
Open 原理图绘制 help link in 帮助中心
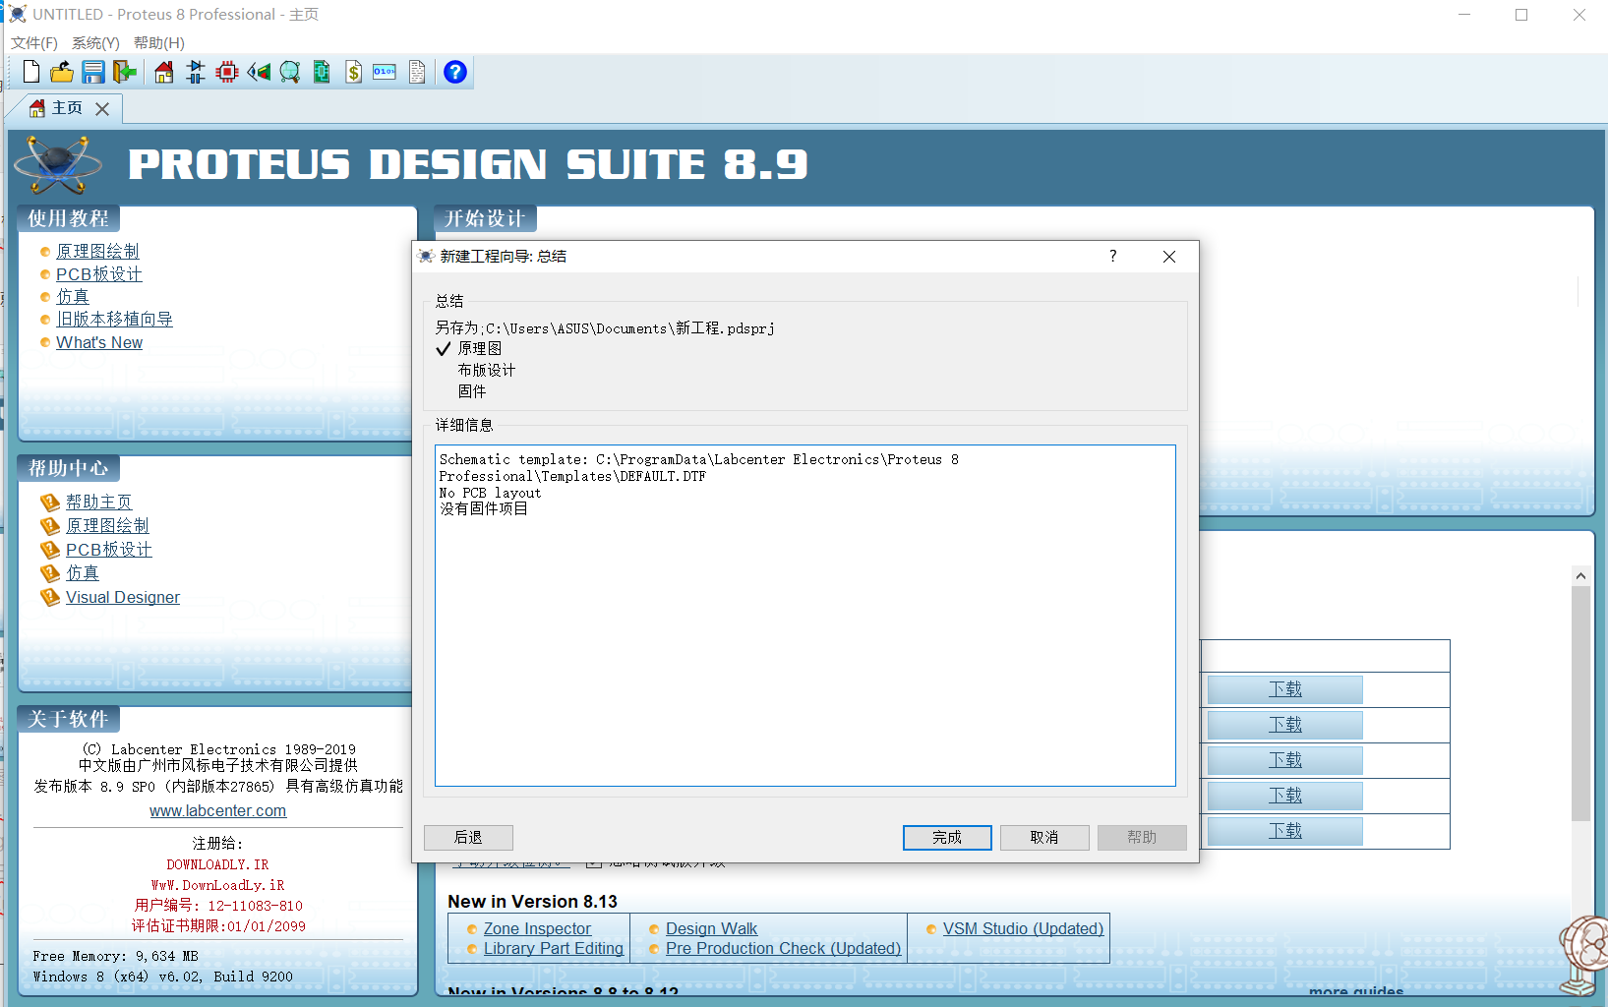point(107,526)
